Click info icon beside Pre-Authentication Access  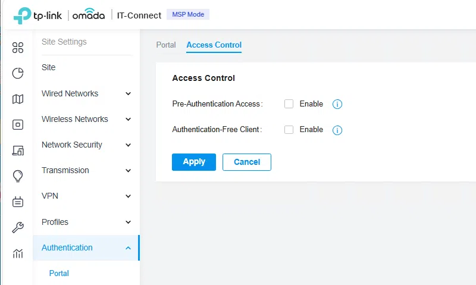(337, 104)
